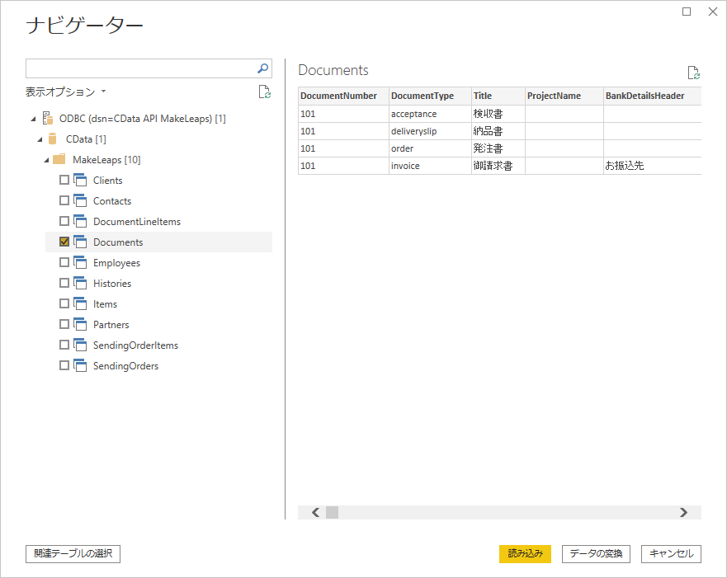The image size is (727, 578).
Task: Click the SendingOrders table icon
Action: pos(80,366)
